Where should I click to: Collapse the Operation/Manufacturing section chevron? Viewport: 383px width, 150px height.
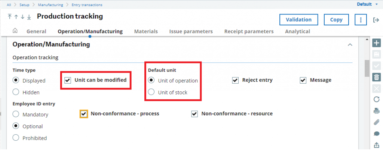coord(350,45)
